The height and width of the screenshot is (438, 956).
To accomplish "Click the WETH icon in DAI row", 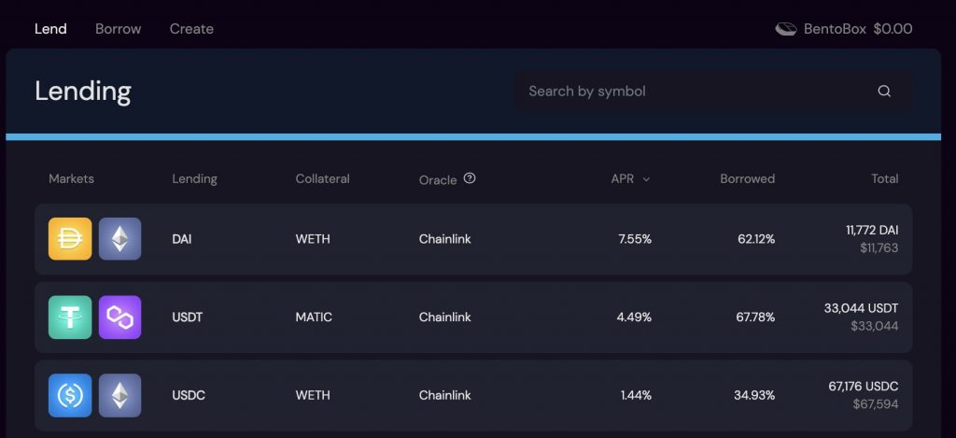I will (x=120, y=239).
